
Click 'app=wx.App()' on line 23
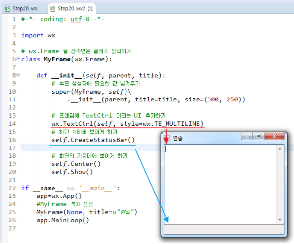59,196
